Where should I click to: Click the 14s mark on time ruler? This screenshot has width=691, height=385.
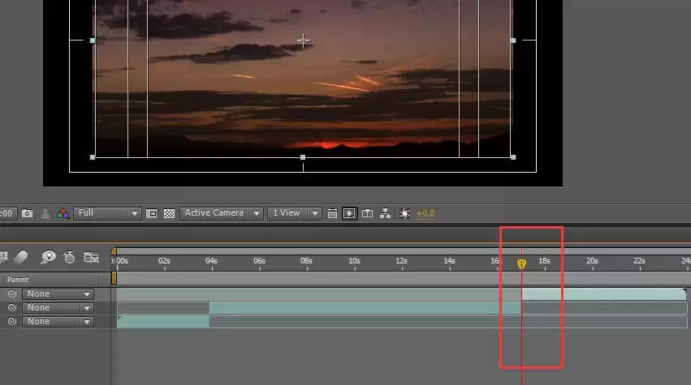click(449, 261)
